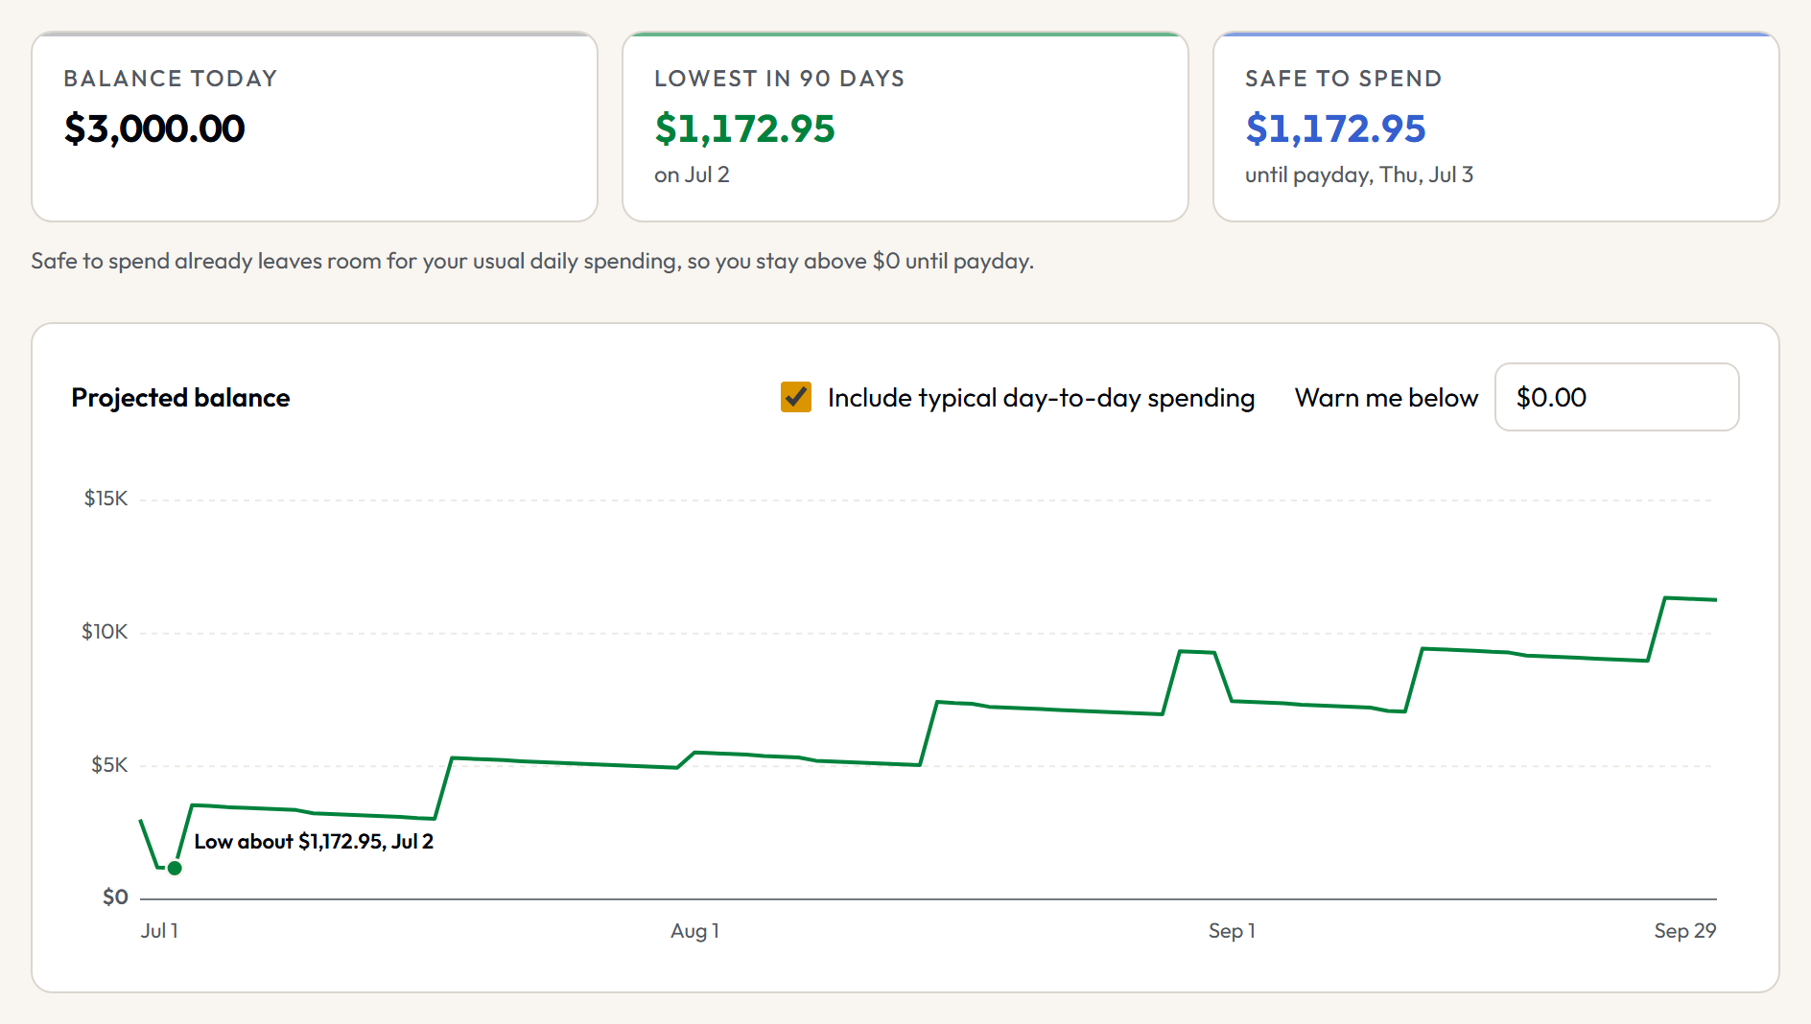
Task: Click the $0 axis label
Action: [115, 896]
